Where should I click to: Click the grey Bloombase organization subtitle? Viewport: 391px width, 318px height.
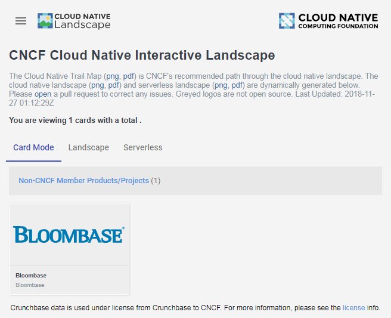pos(30,285)
